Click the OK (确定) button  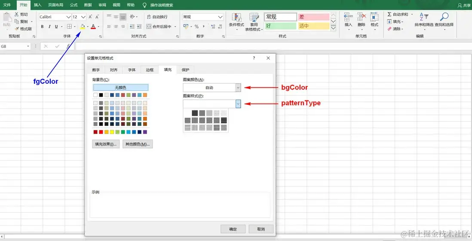coord(233,229)
